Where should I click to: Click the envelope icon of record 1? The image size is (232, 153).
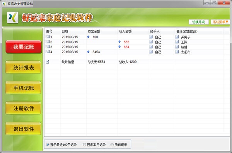[48, 37]
